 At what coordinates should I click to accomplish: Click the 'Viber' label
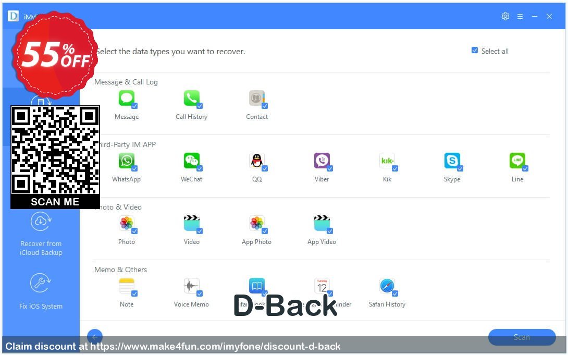pyautogui.click(x=322, y=179)
